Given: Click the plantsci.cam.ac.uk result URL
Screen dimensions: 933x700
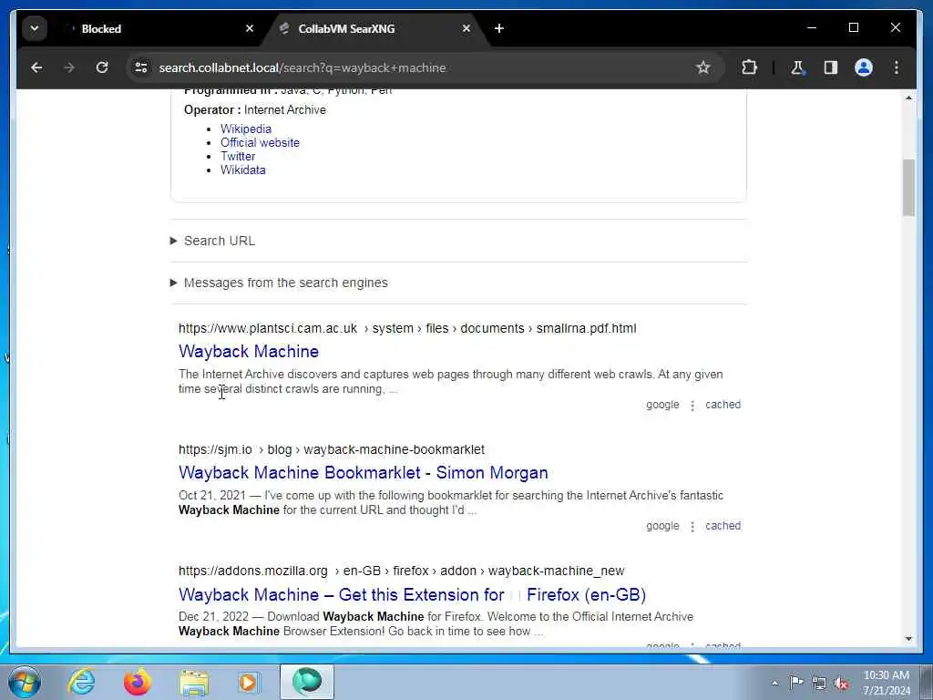Looking at the screenshot, I should 407,328.
